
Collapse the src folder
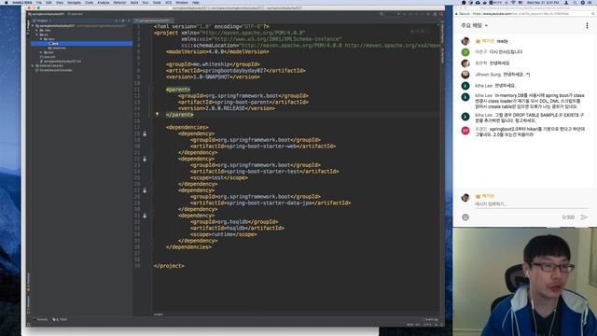coord(37,35)
